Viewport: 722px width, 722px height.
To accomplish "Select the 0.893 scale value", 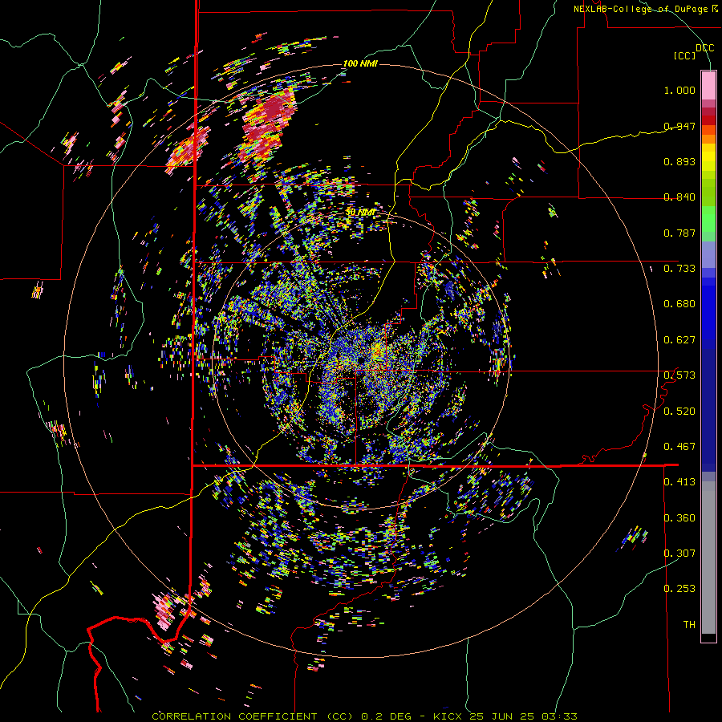I will coord(679,161).
